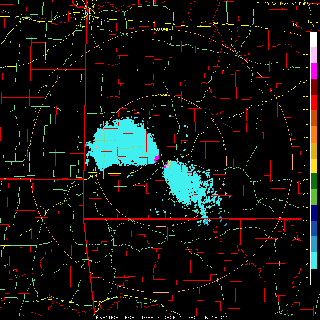Click the 50 NMI range ring label

click(161, 95)
